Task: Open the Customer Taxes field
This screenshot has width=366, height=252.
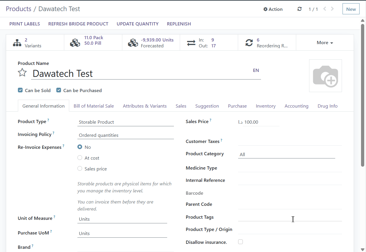Action: pyautogui.click(x=290, y=141)
